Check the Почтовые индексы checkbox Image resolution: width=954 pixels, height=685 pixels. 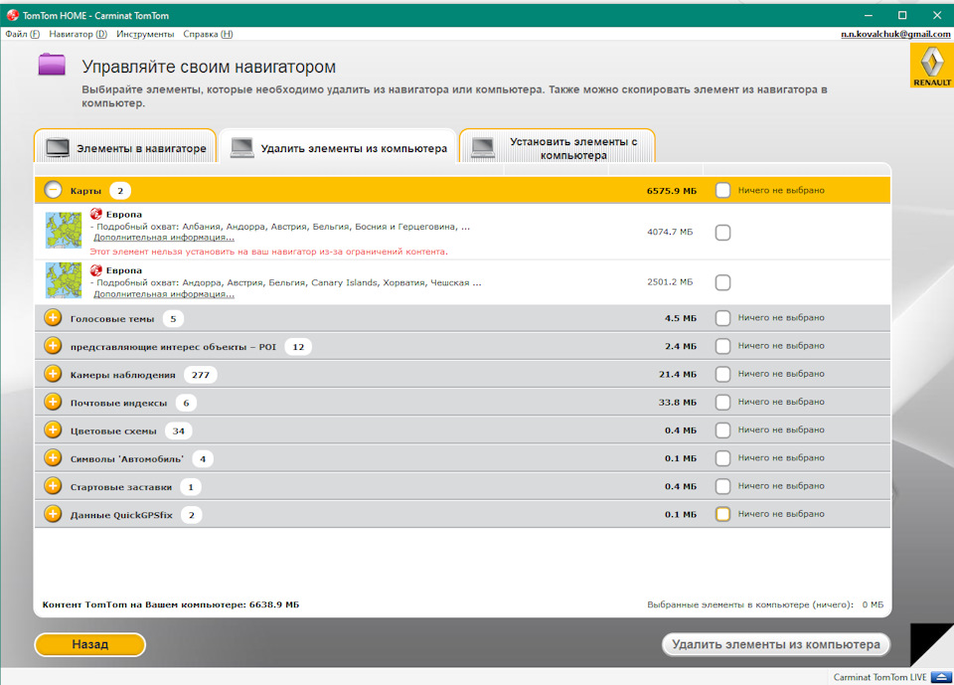click(x=722, y=402)
